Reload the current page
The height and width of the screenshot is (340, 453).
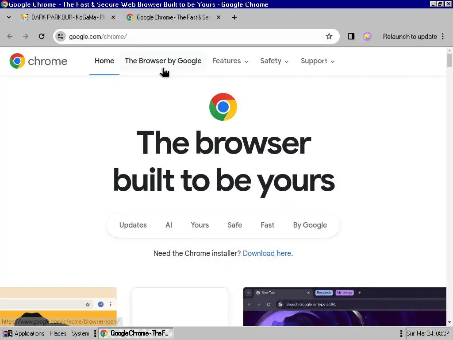(x=42, y=36)
